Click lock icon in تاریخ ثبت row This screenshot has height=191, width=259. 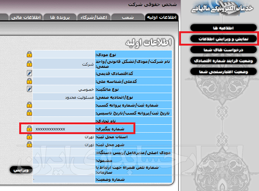pyautogui.click(x=29, y=113)
